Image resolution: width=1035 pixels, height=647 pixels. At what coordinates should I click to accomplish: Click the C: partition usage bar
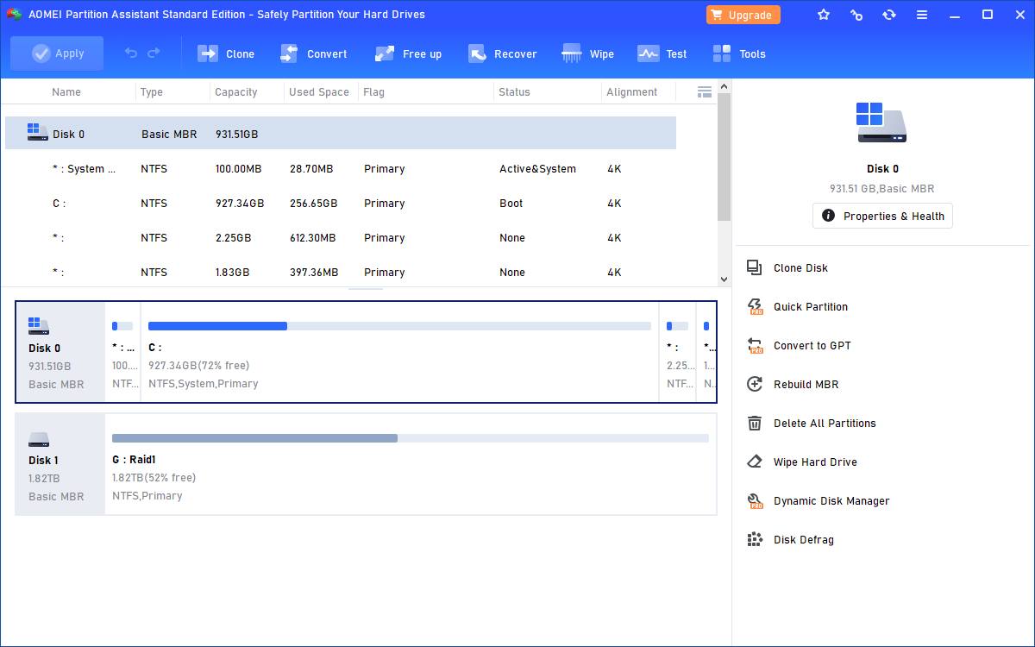tap(399, 326)
